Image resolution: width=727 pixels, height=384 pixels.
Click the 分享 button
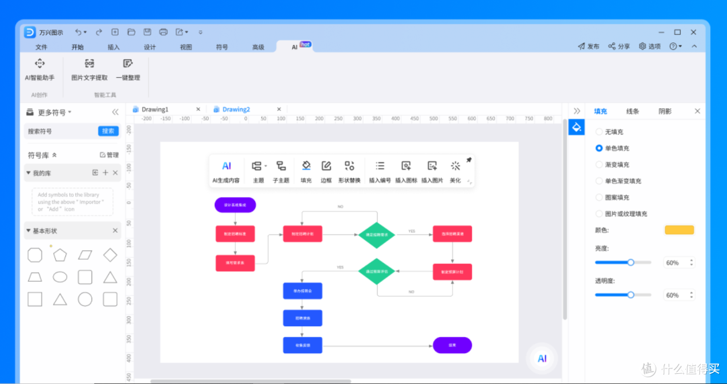click(619, 46)
